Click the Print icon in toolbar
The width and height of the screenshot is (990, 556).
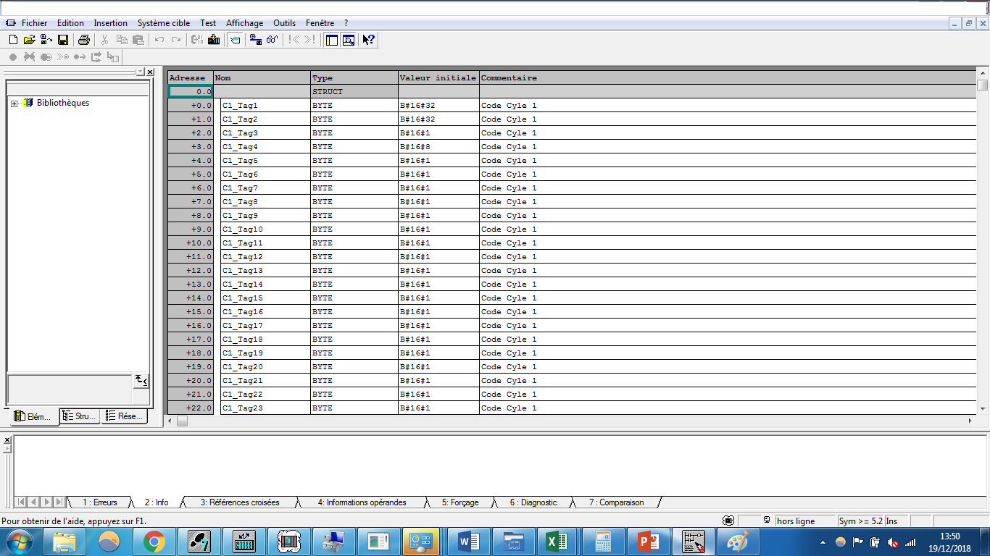coord(84,40)
